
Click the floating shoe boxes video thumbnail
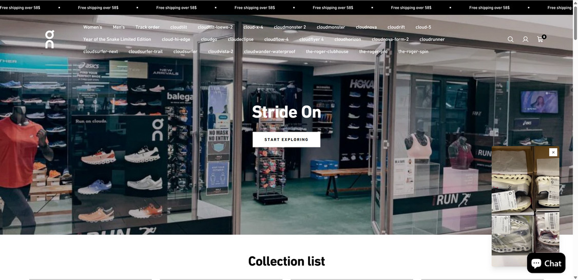525,206
